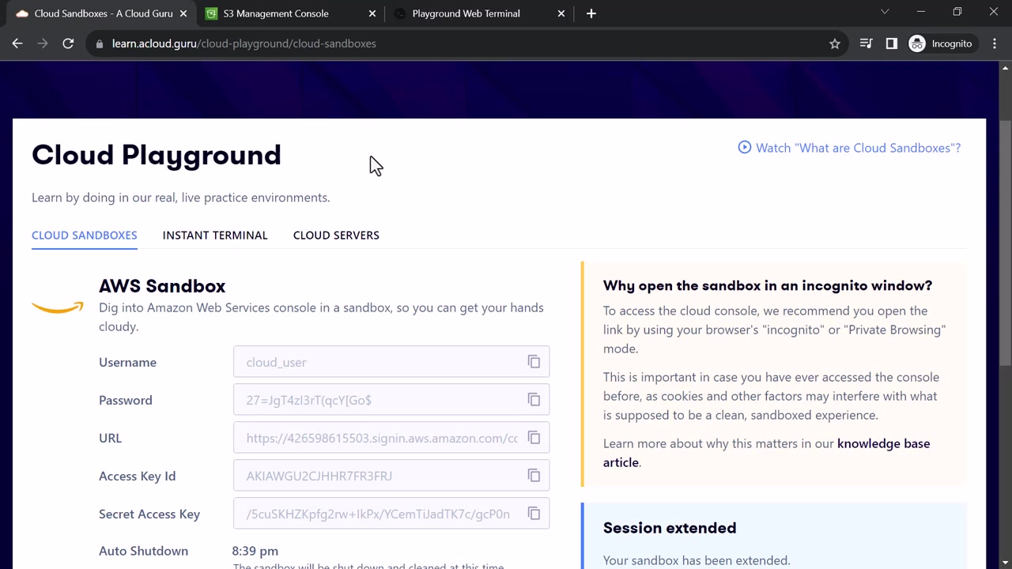Close the Playground Web Terminal tab

(x=561, y=13)
